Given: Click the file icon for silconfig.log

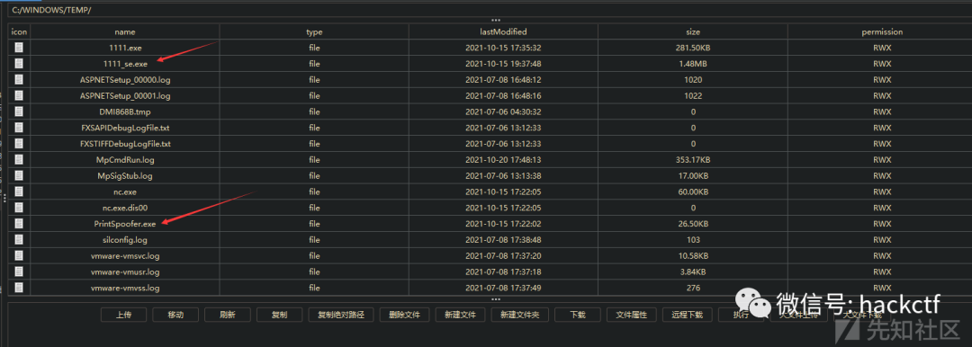Looking at the screenshot, I should 19,240.
